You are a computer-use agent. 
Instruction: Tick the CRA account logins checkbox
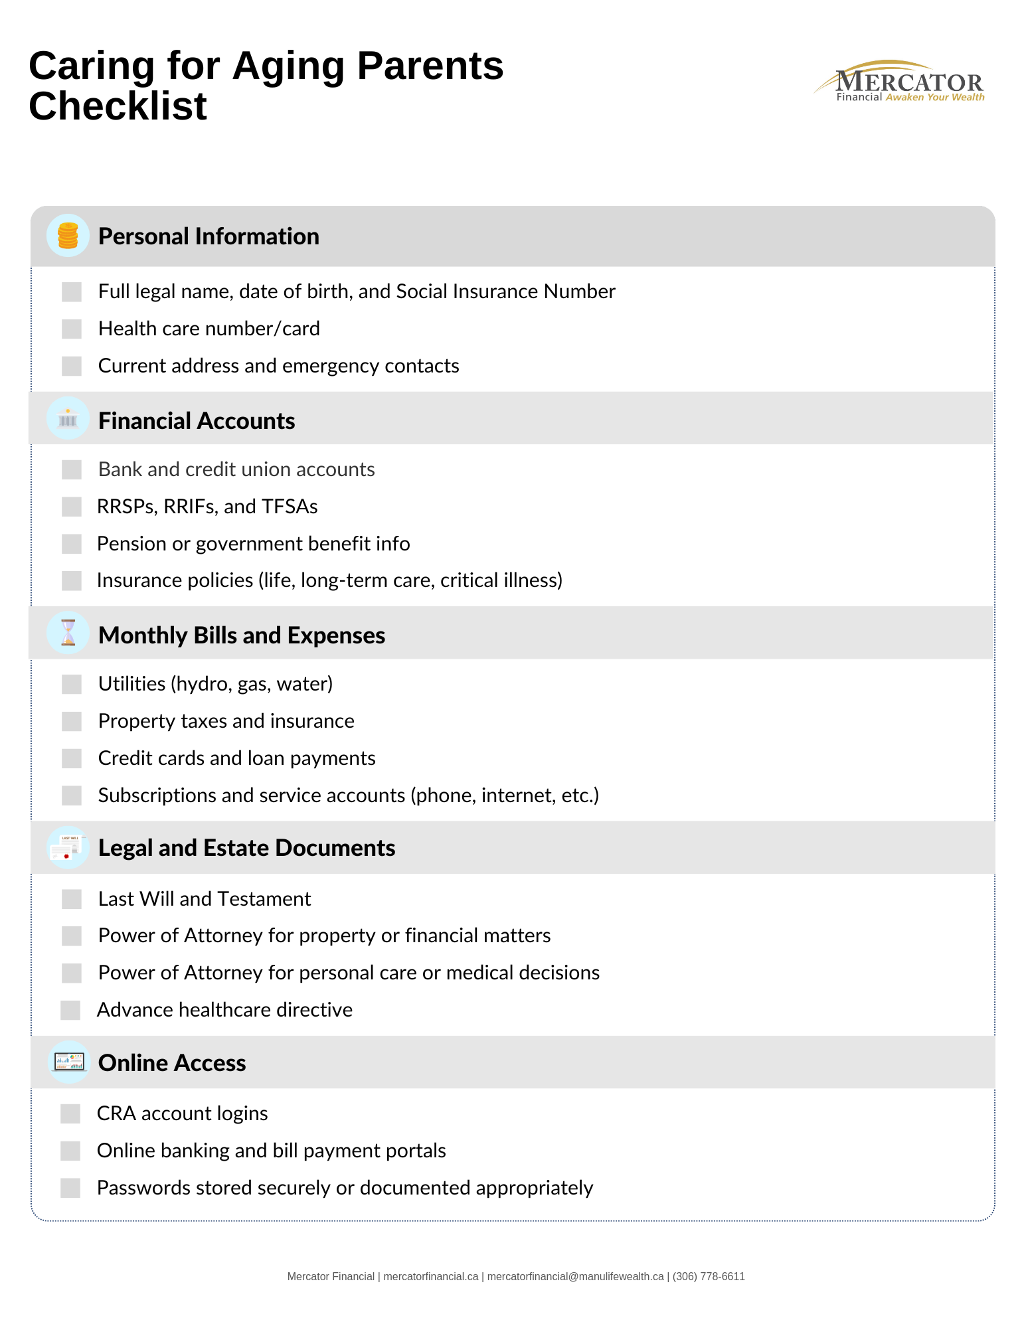click(70, 1114)
